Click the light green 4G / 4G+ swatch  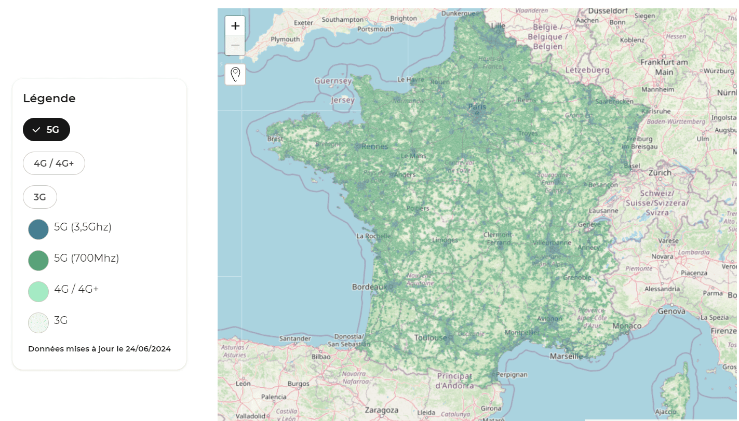pos(38,292)
